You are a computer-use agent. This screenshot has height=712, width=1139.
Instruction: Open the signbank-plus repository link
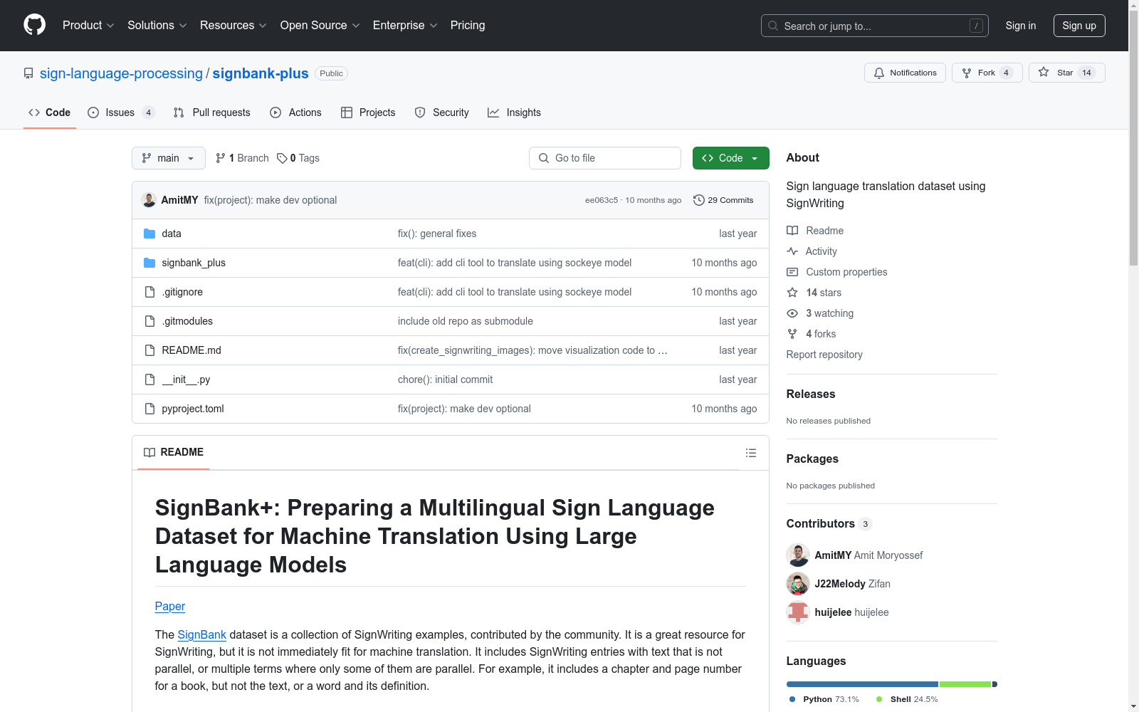pos(261,73)
